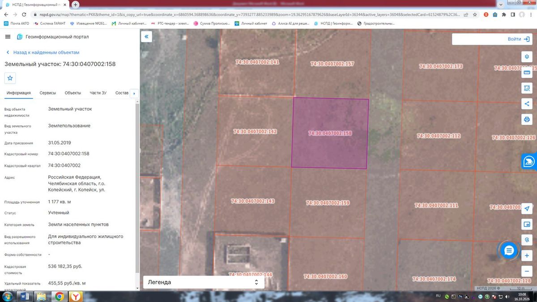Open Microsoft Word from the taskbar
The width and height of the screenshot is (537, 302).
click(25, 297)
